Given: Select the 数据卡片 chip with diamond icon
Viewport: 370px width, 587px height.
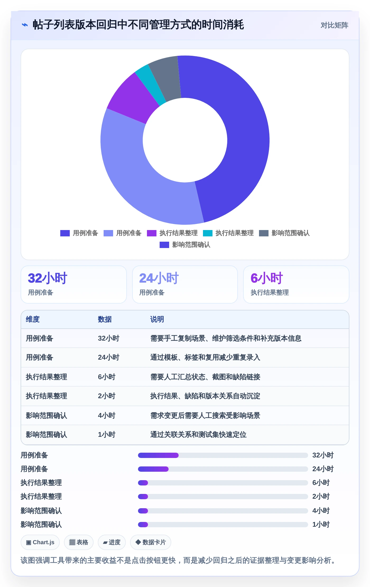Looking at the screenshot, I should [x=150, y=542].
